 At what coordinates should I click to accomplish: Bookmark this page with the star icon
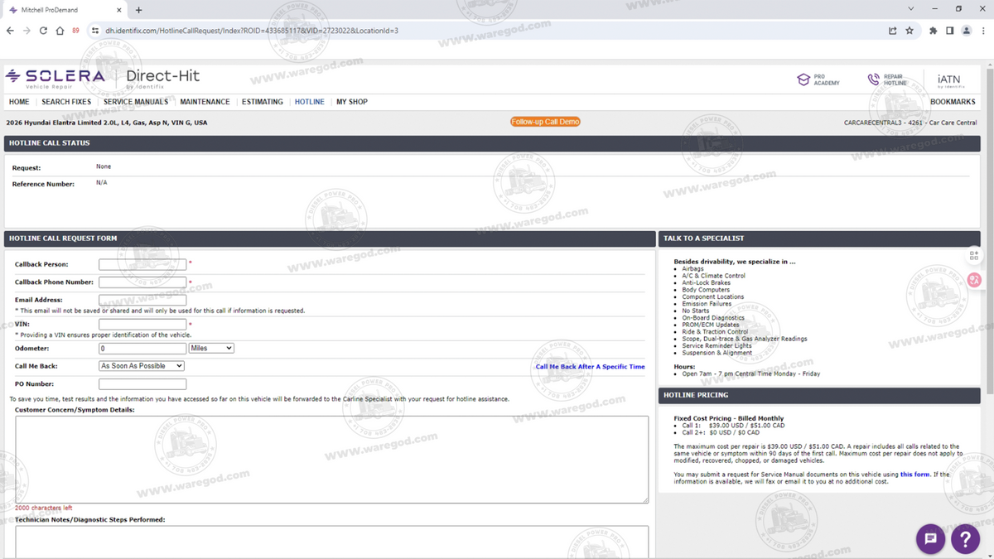(x=910, y=31)
